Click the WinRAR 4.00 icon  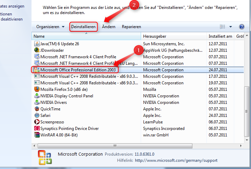click(x=37, y=135)
